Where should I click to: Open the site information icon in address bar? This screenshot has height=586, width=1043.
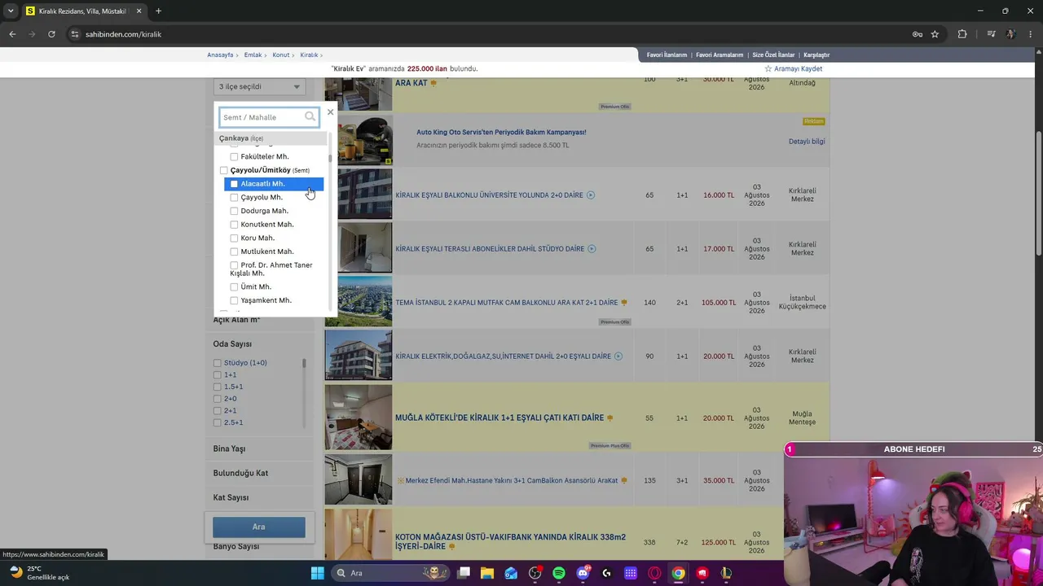(75, 34)
